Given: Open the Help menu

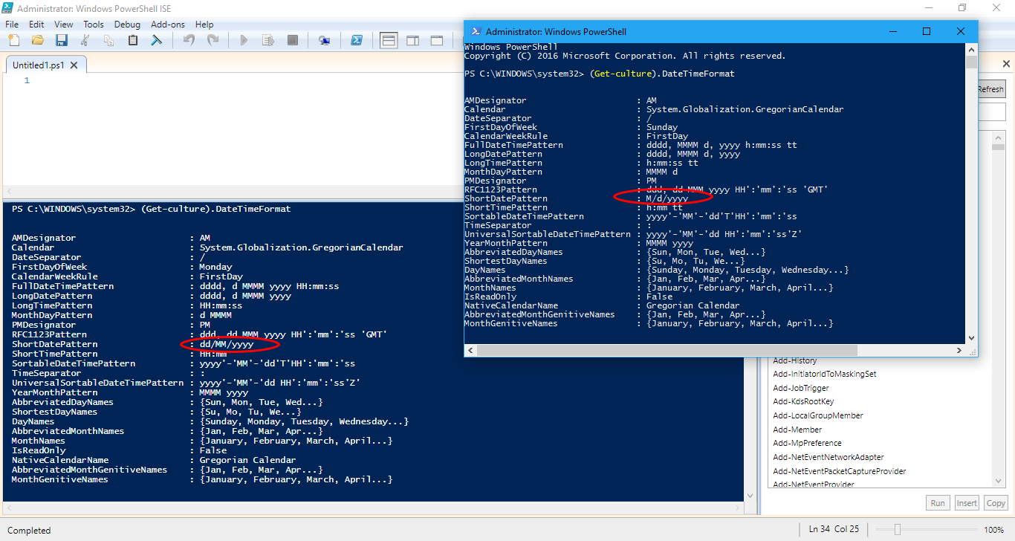Looking at the screenshot, I should click(x=204, y=25).
